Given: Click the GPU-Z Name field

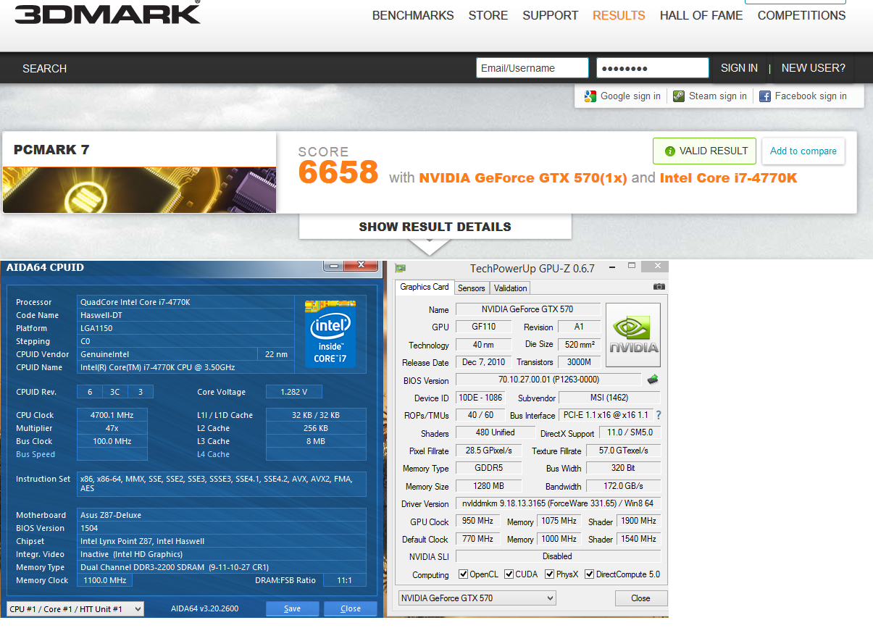Looking at the screenshot, I should click(527, 309).
